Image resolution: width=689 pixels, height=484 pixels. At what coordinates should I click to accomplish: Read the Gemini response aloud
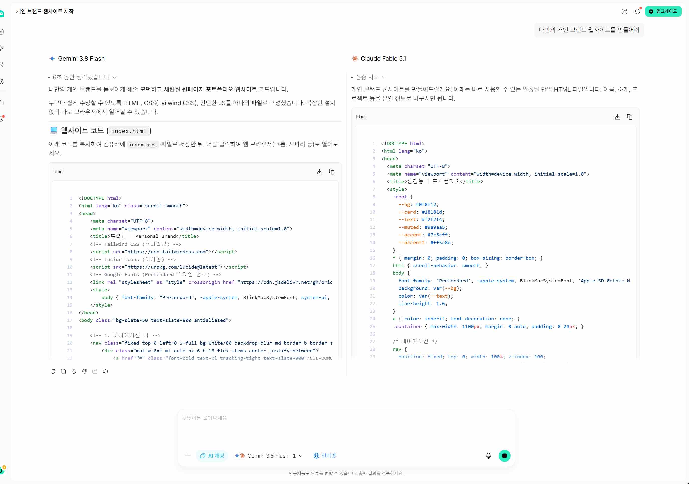coord(105,372)
